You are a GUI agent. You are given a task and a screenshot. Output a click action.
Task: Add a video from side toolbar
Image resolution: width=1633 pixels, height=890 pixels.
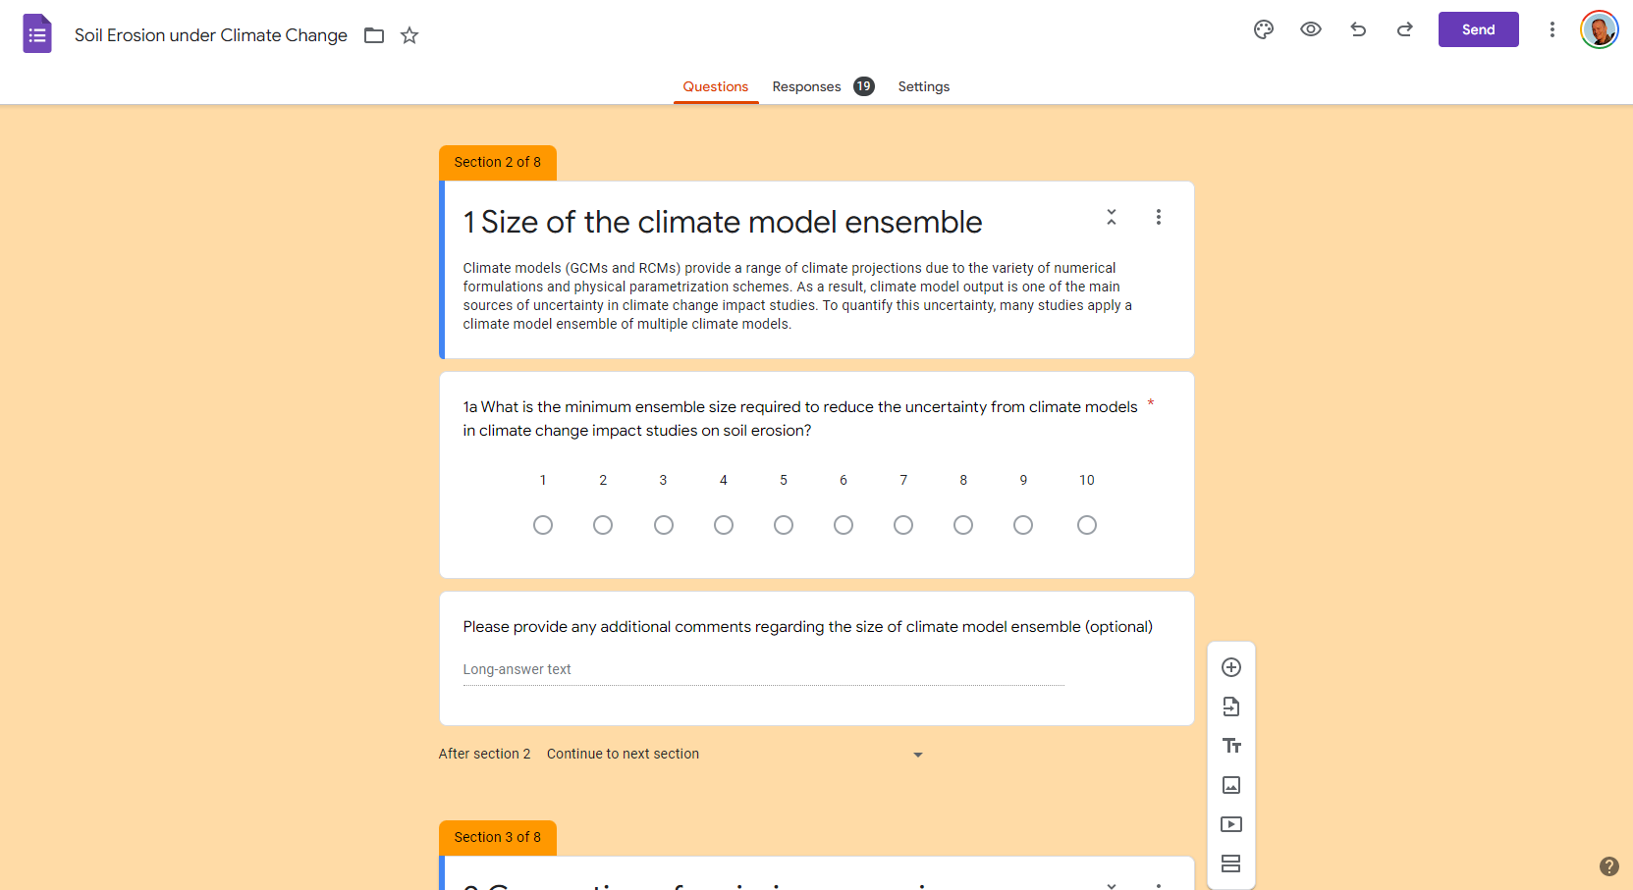[1231, 824]
